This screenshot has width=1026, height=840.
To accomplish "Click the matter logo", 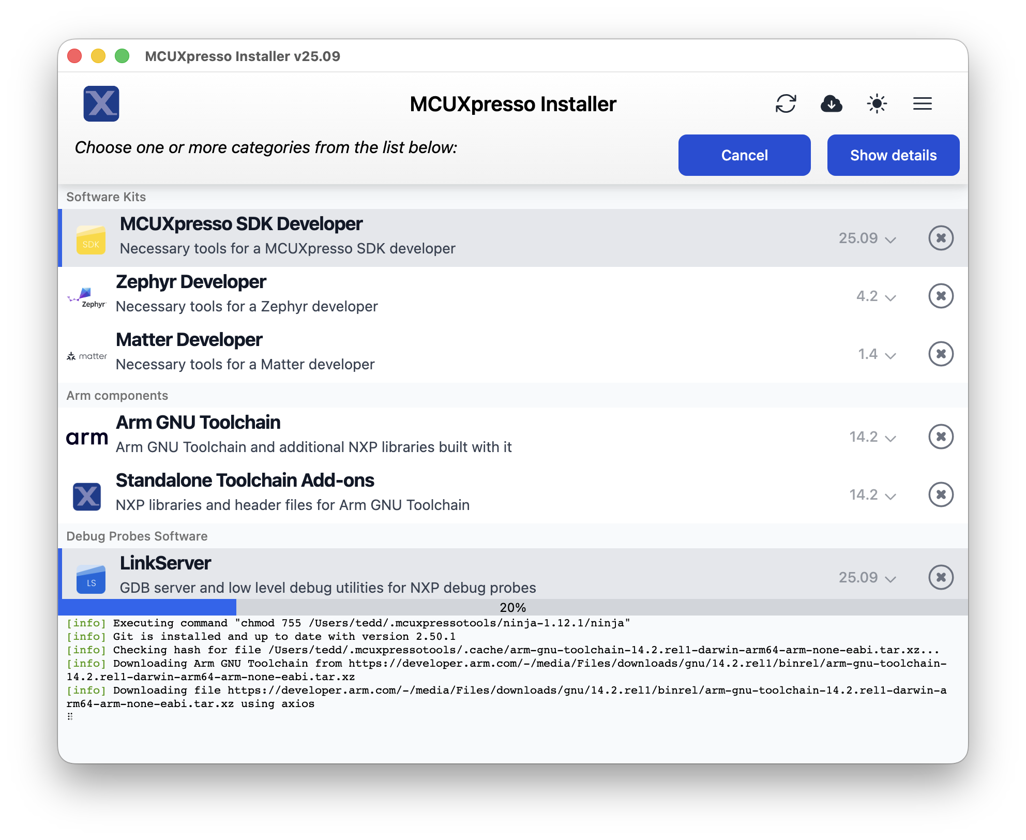I will (87, 356).
